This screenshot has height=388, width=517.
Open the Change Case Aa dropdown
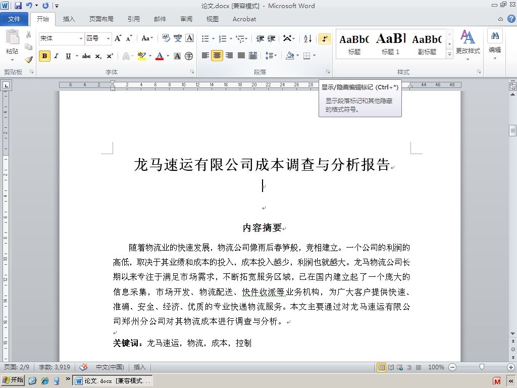pos(147,38)
